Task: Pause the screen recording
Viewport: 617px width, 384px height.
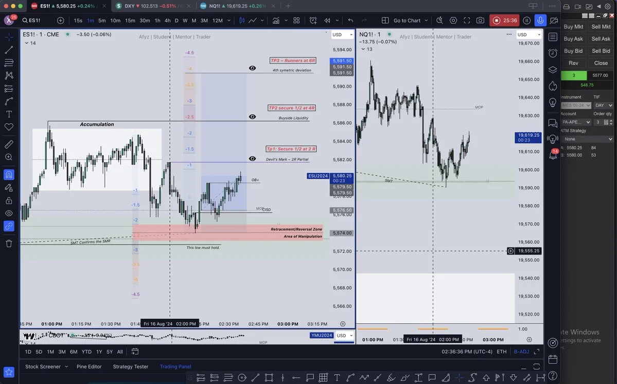Action: coord(527,21)
